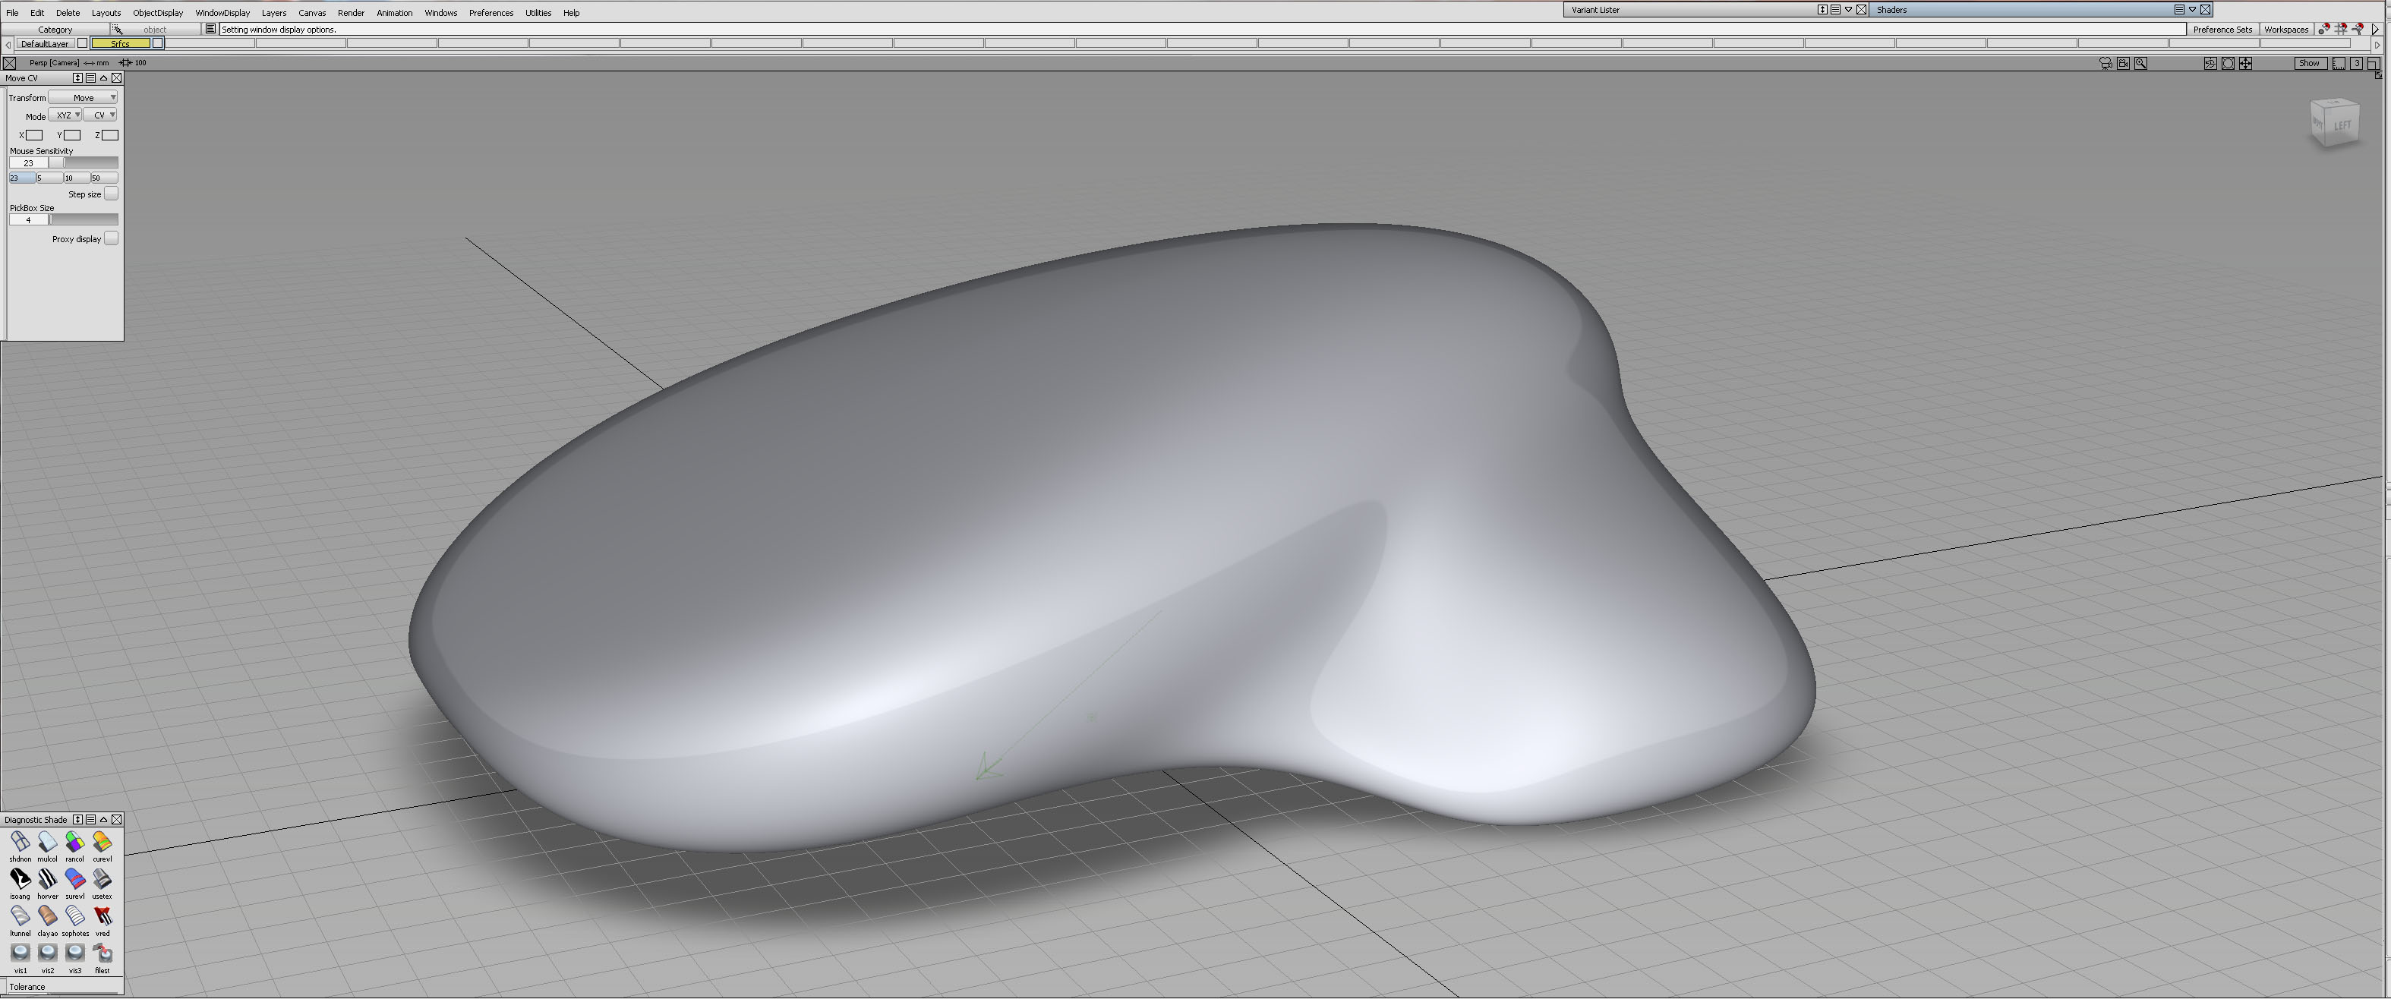Click the grid snap magnet icon
Viewport: 2391px width, 999px height.
point(2340,29)
